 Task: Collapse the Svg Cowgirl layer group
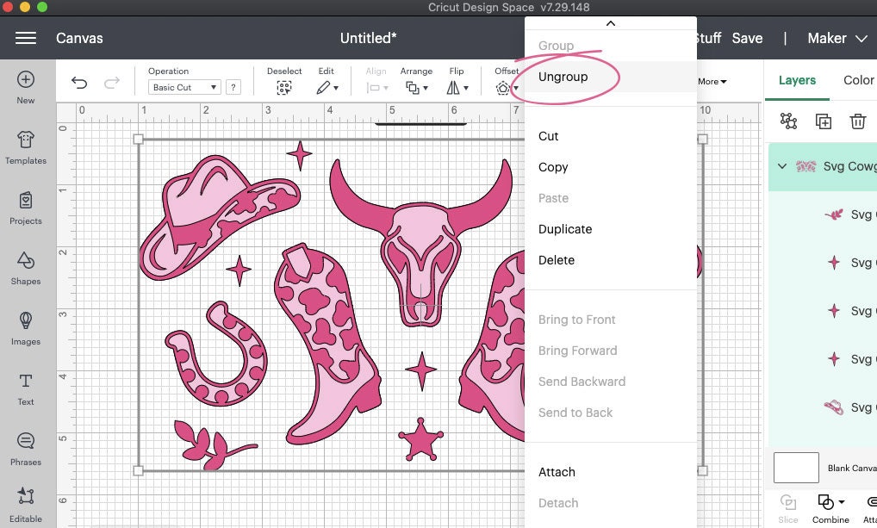pos(781,166)
